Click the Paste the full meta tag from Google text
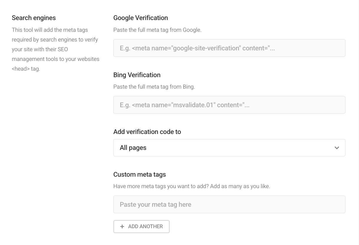This screenshot has width=359, height=245. (157, 30)
